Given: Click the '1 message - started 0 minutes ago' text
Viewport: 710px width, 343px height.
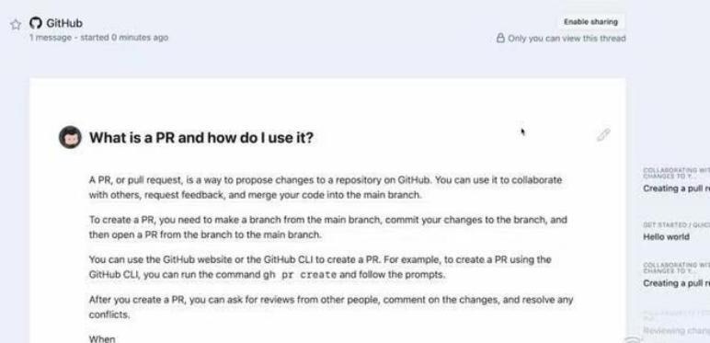Looking at the screenshot, I should coord(98,38).
